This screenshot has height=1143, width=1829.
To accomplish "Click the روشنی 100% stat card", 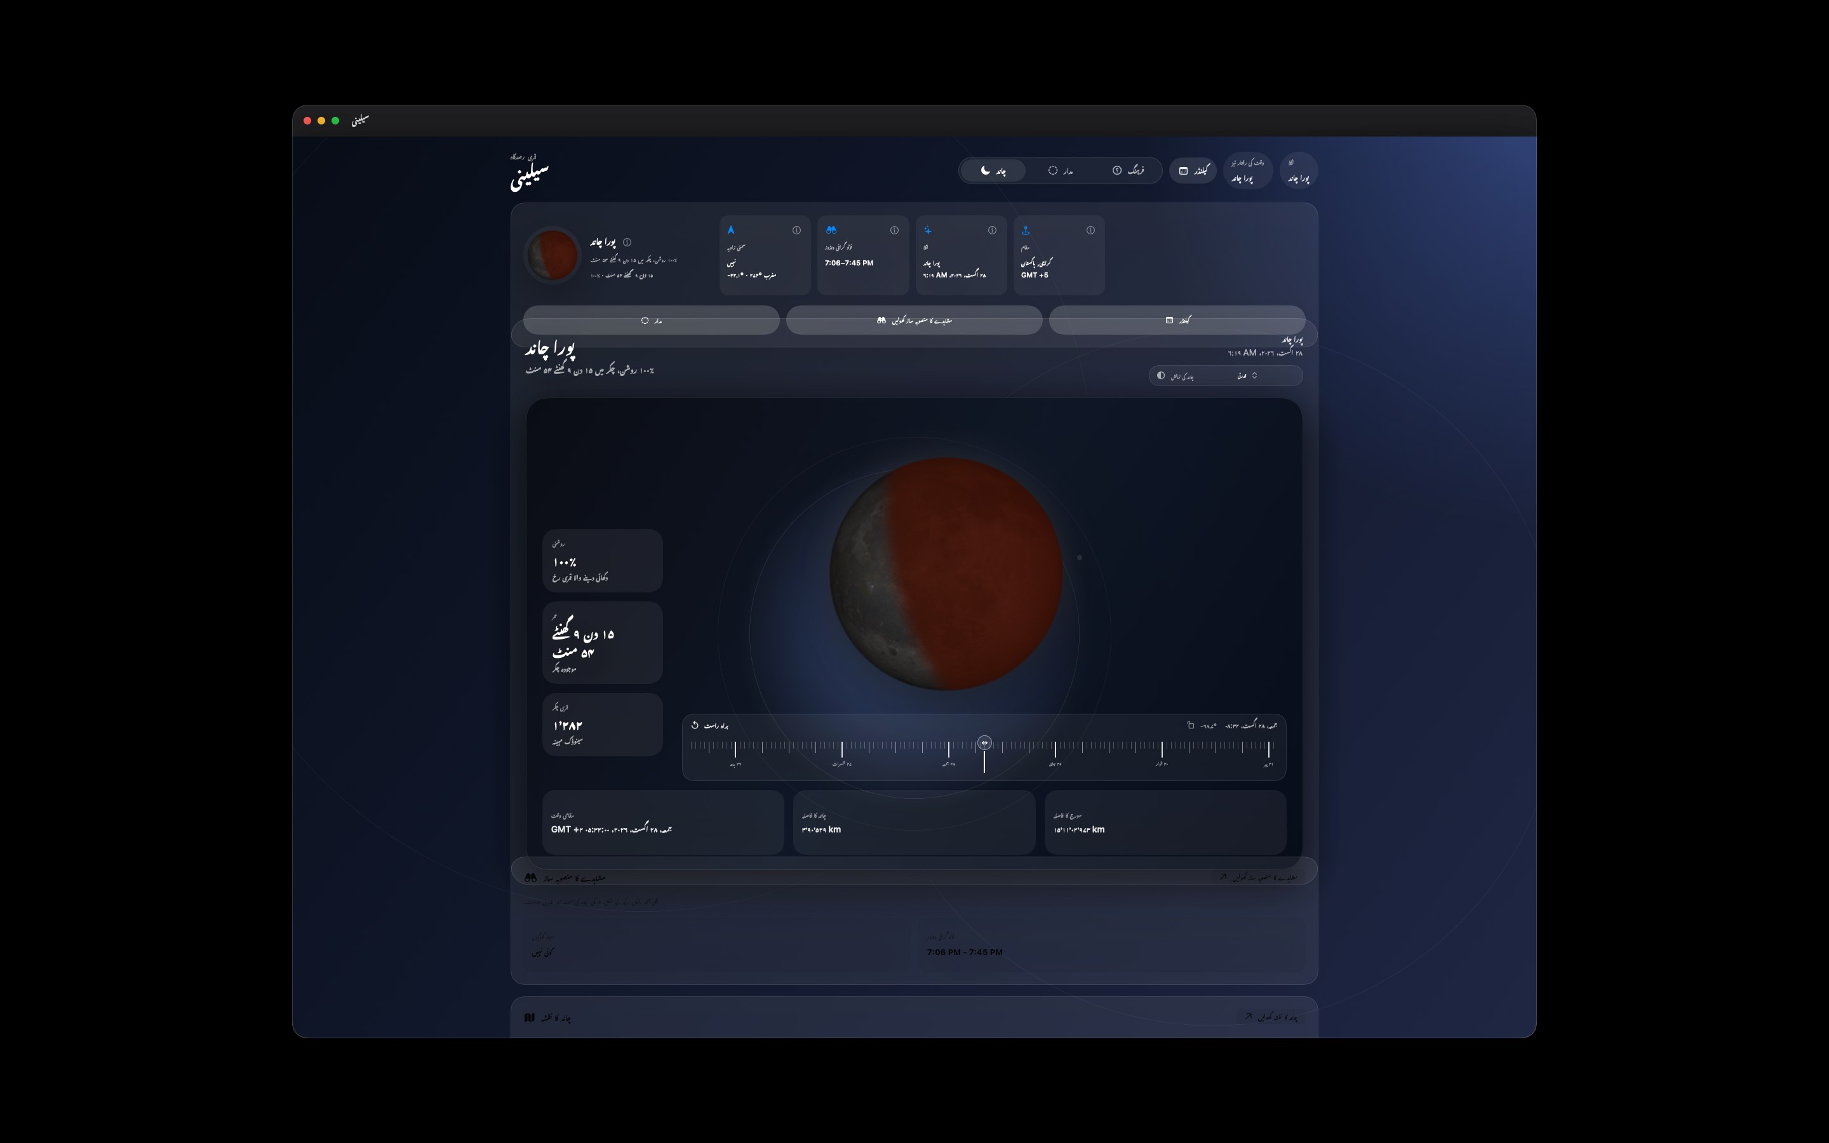I will 602,561.
